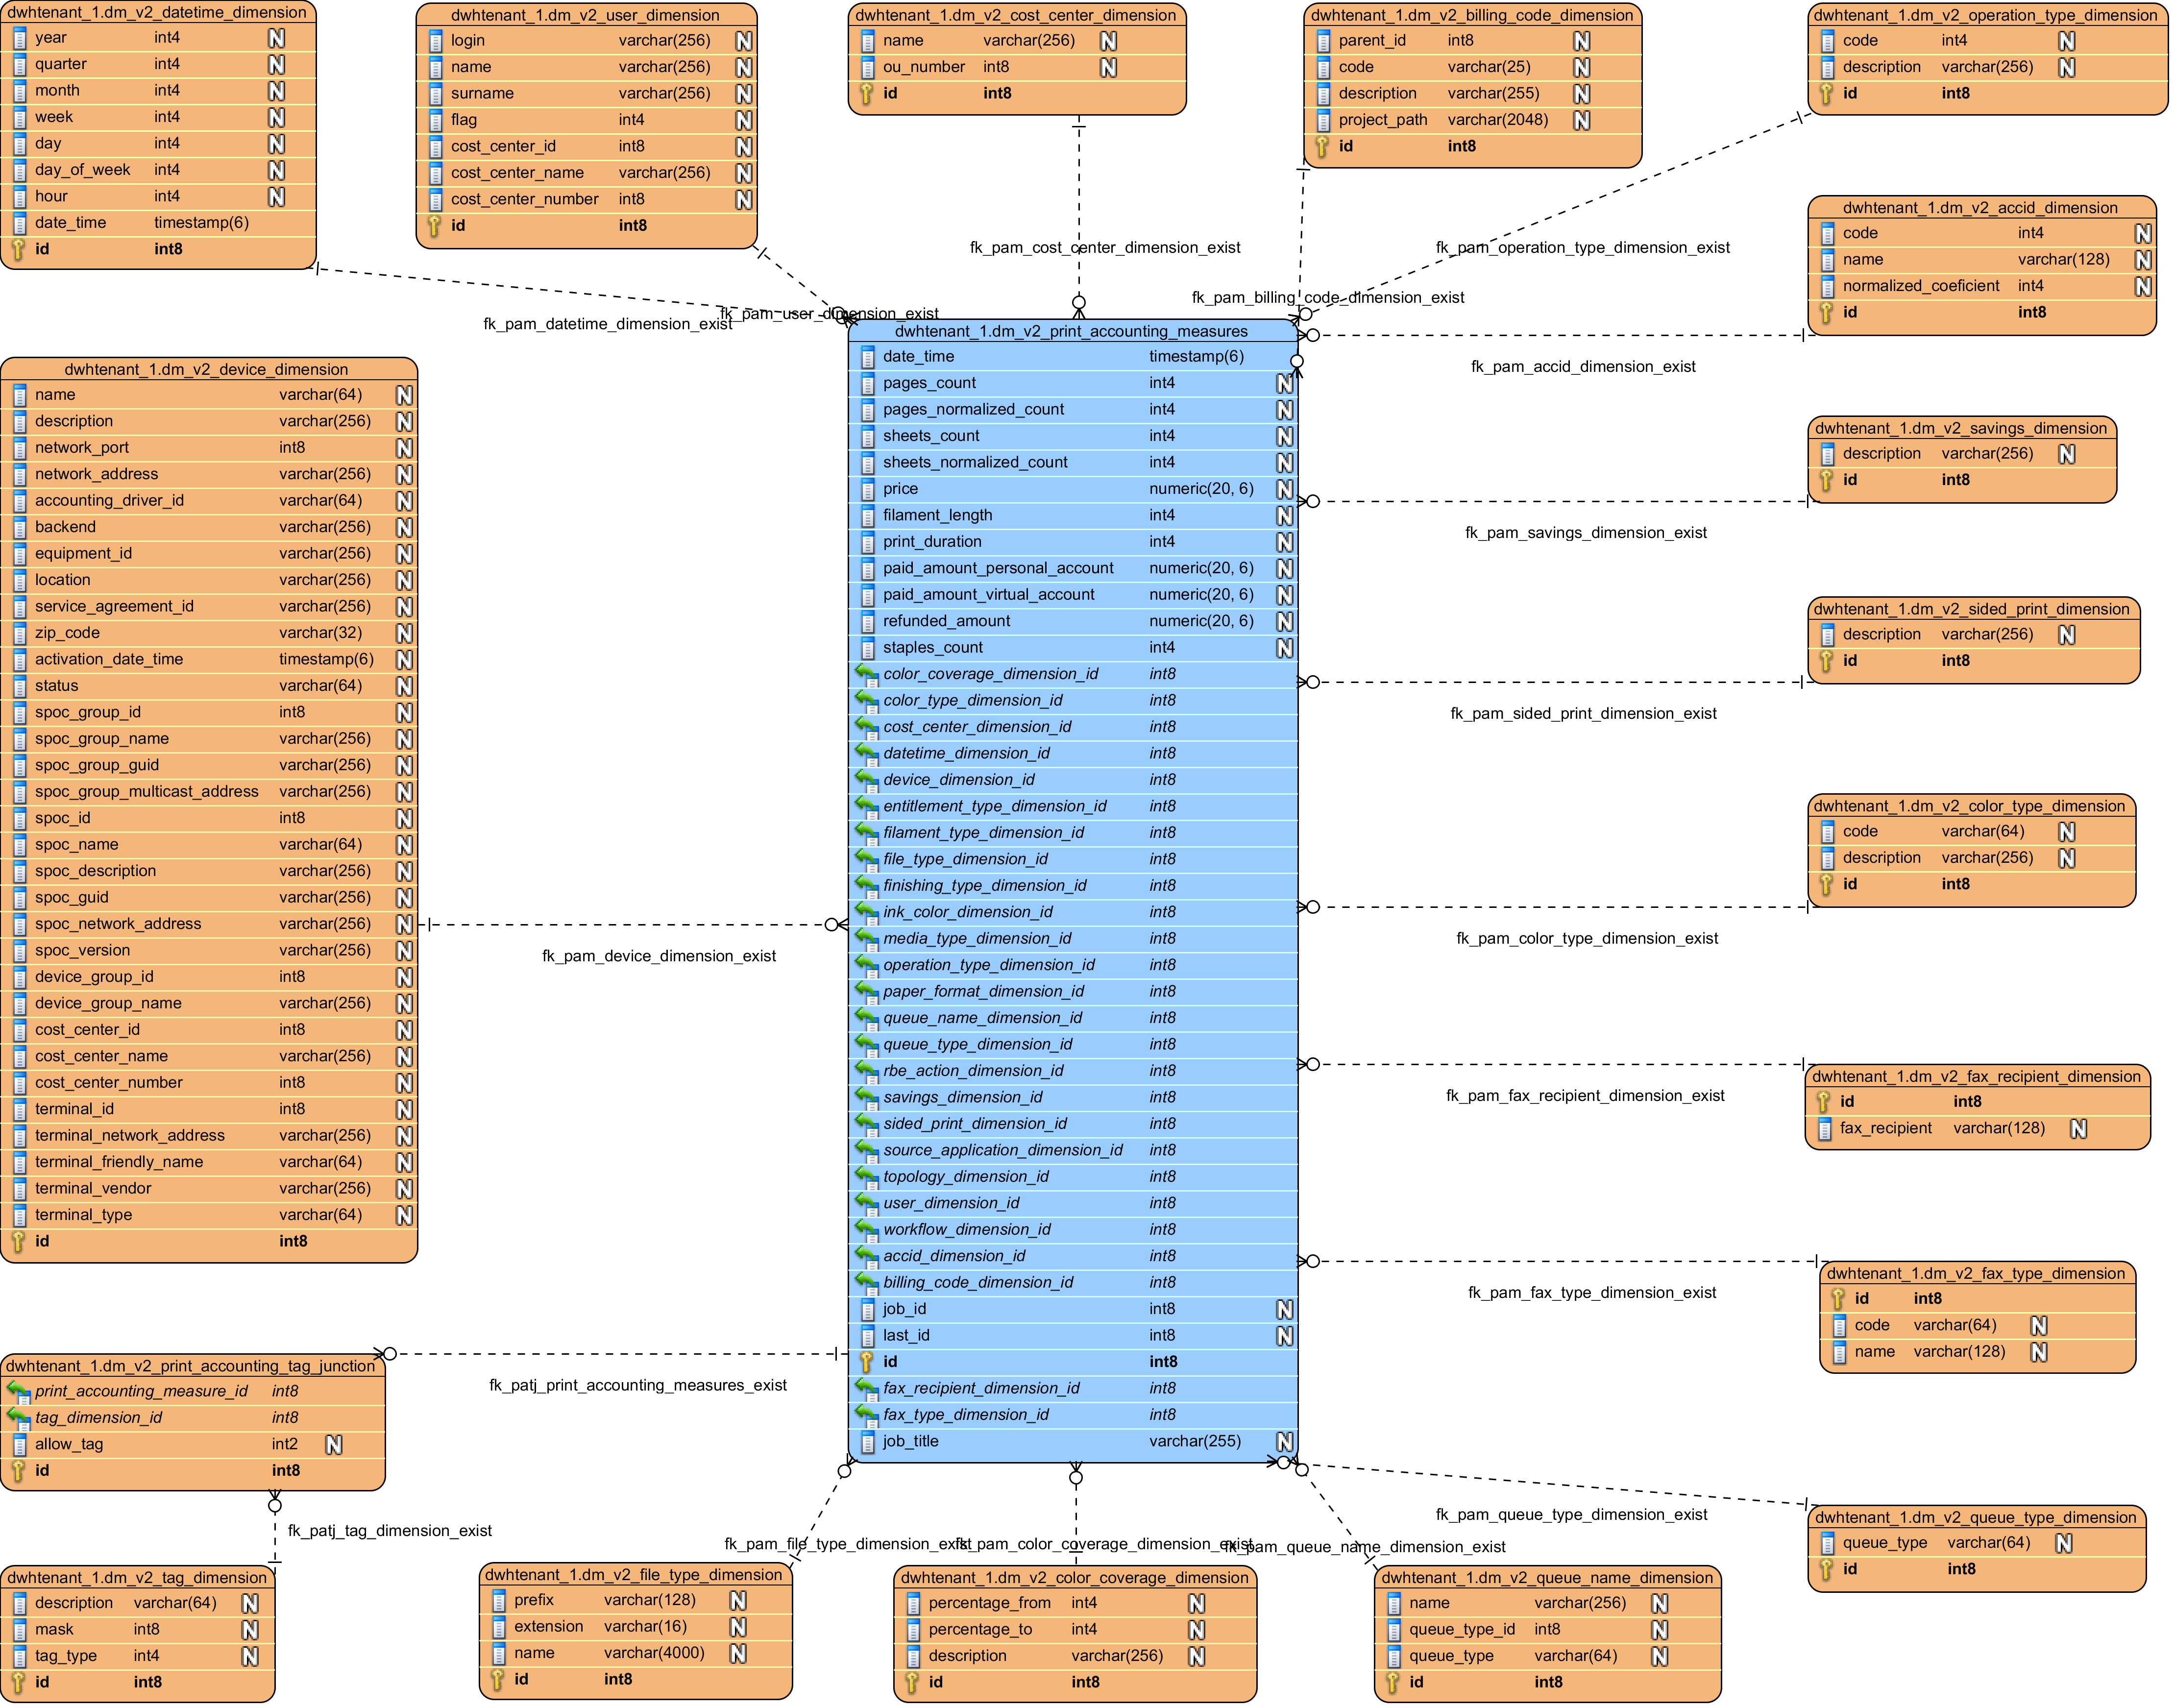This screenshot has height=1708, width=2174.
Task: Click the fk_pam_savings_dimension_exist relationship label
Action: point(1586,532)
